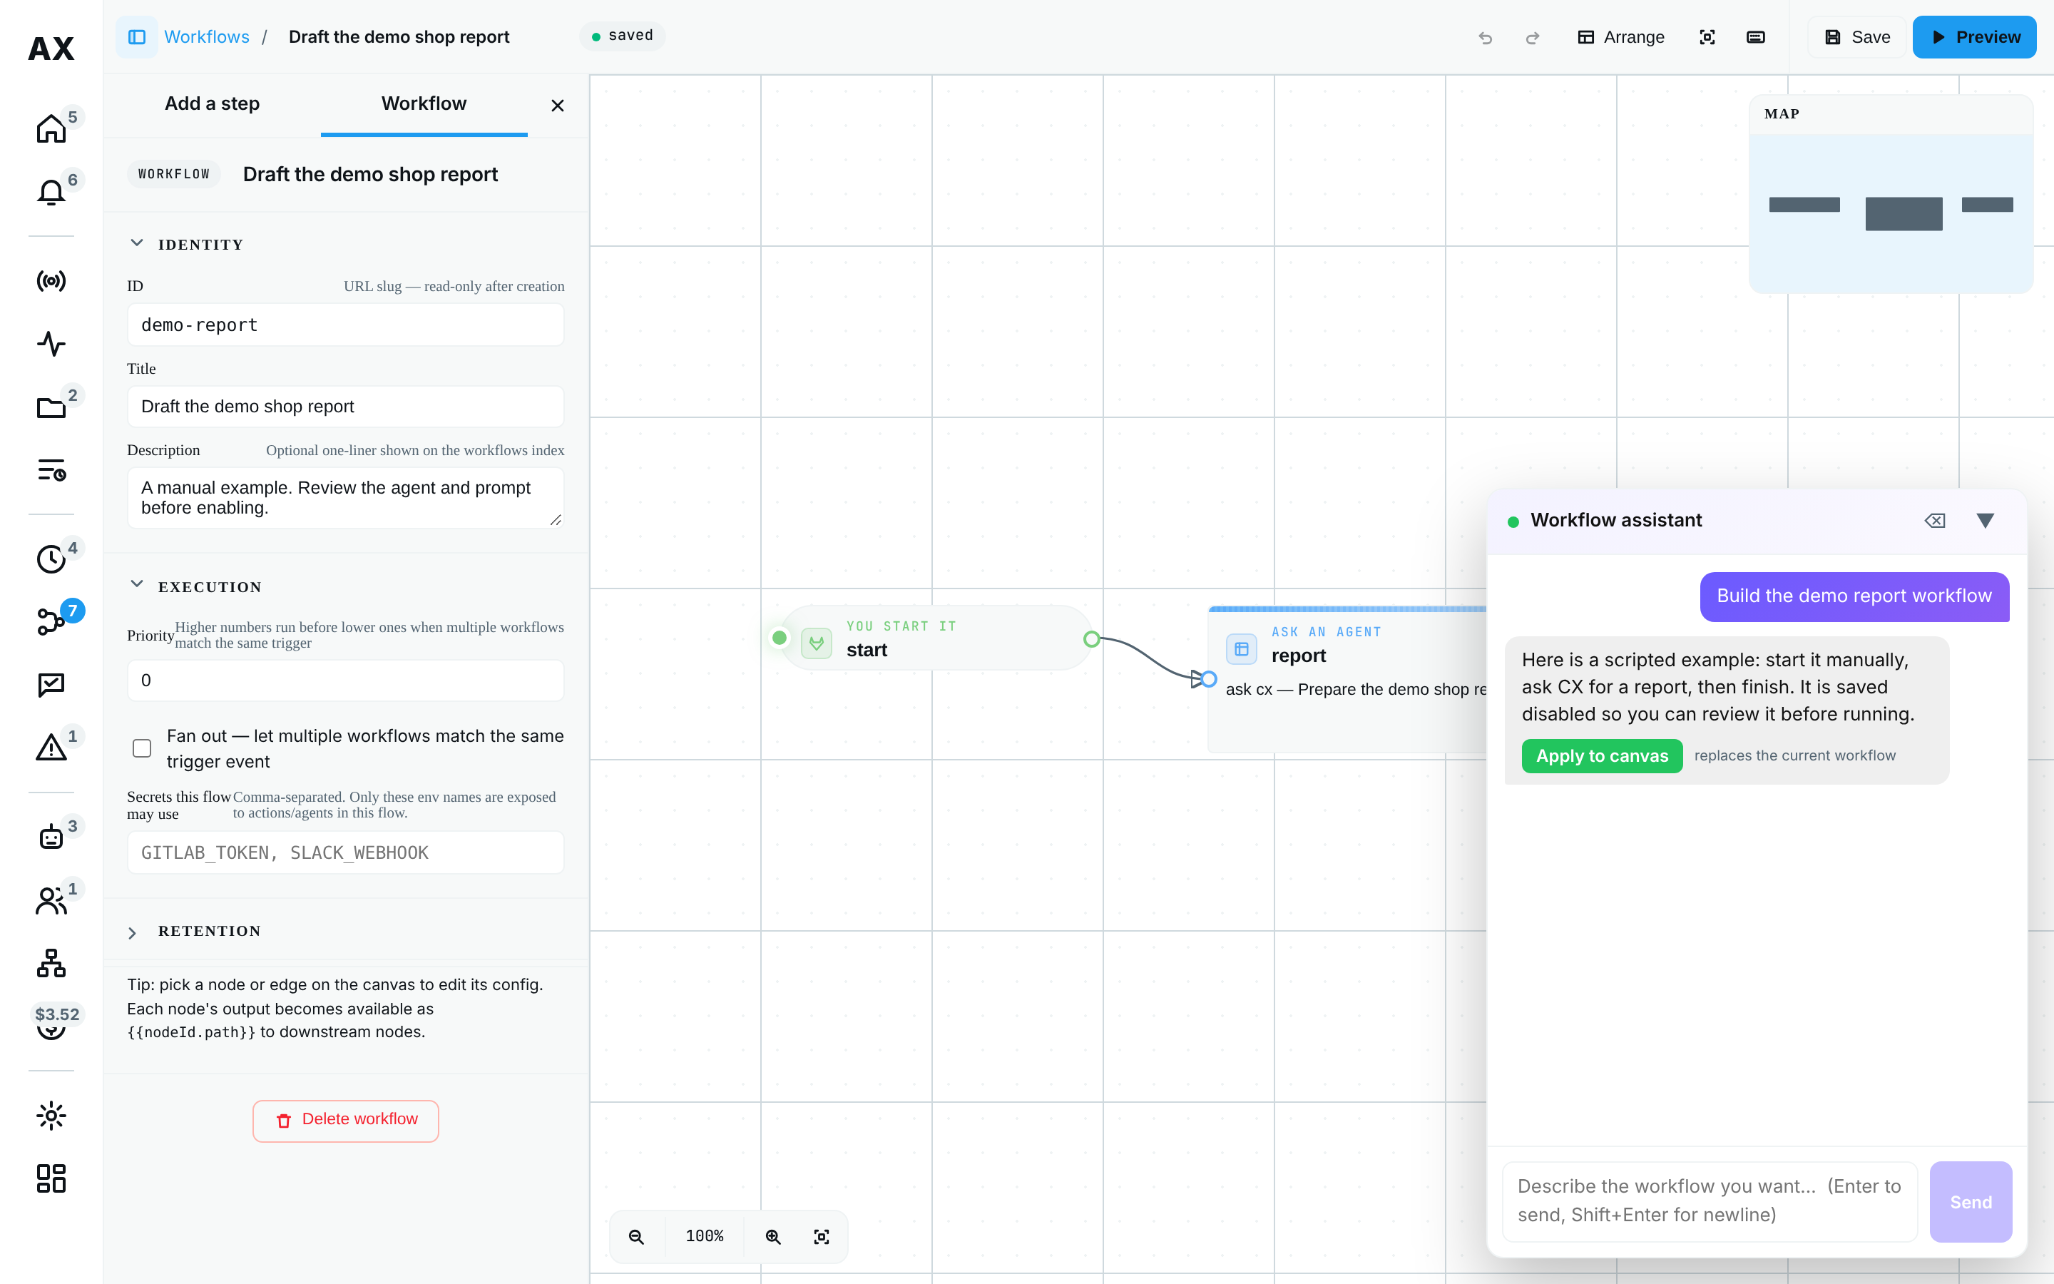Open the activity pulse icon

[x=51, y=344]
